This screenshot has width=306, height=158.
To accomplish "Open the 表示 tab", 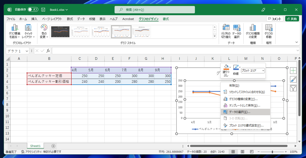I will [x=103, y=19].
